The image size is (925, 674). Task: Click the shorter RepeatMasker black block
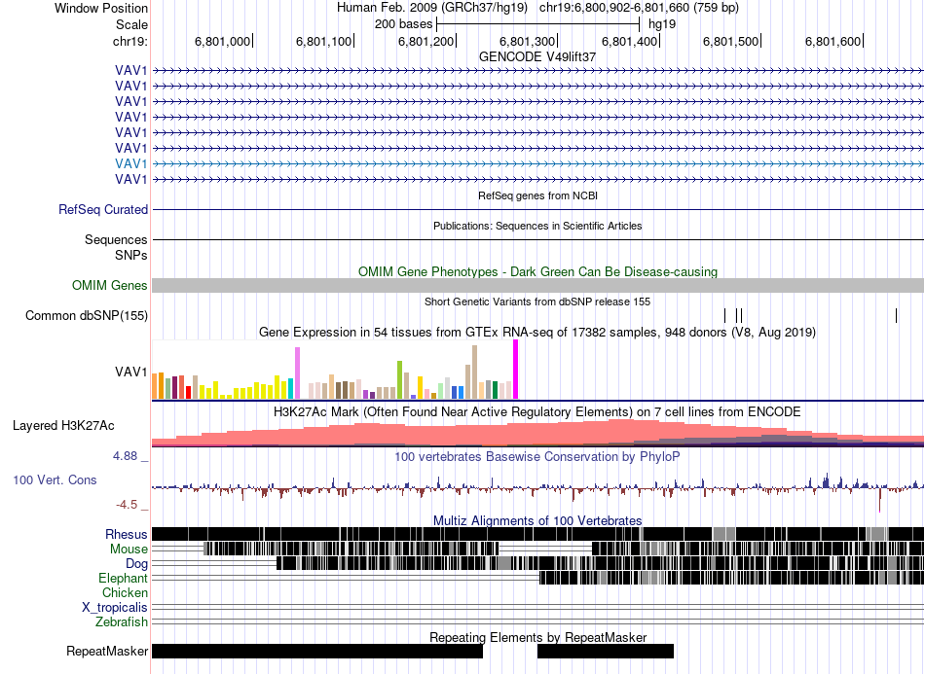coord(606,651)
